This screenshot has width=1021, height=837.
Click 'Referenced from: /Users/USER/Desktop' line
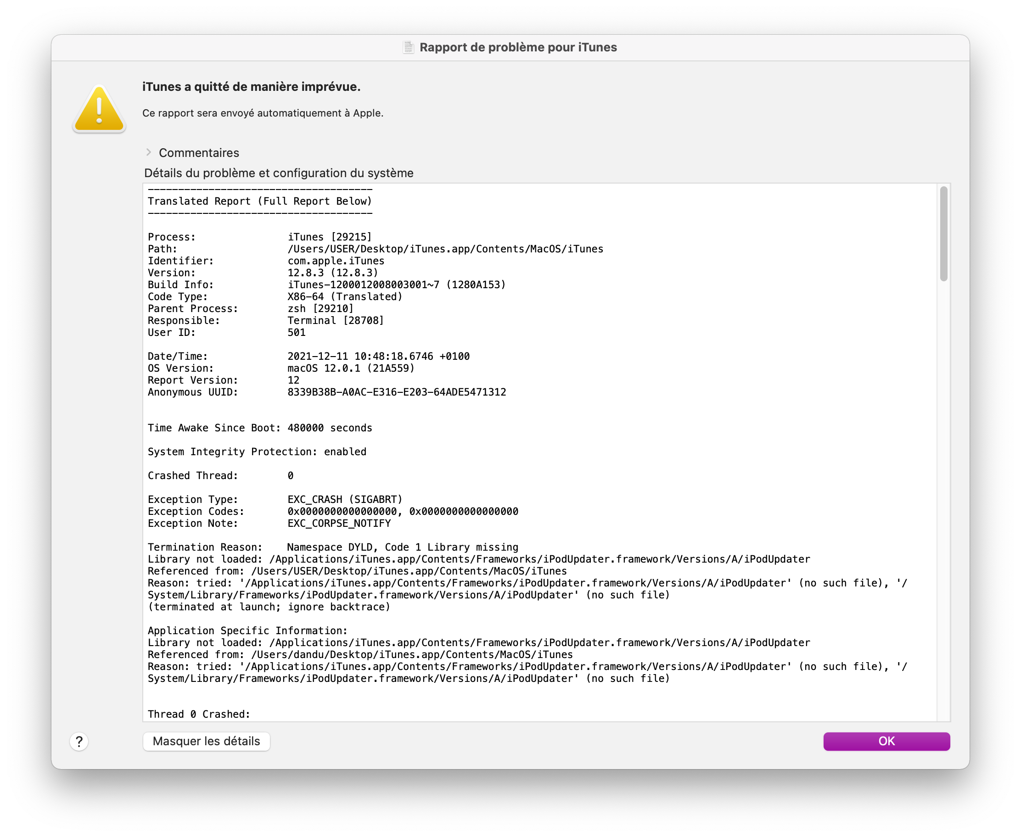tap(357, 571)
